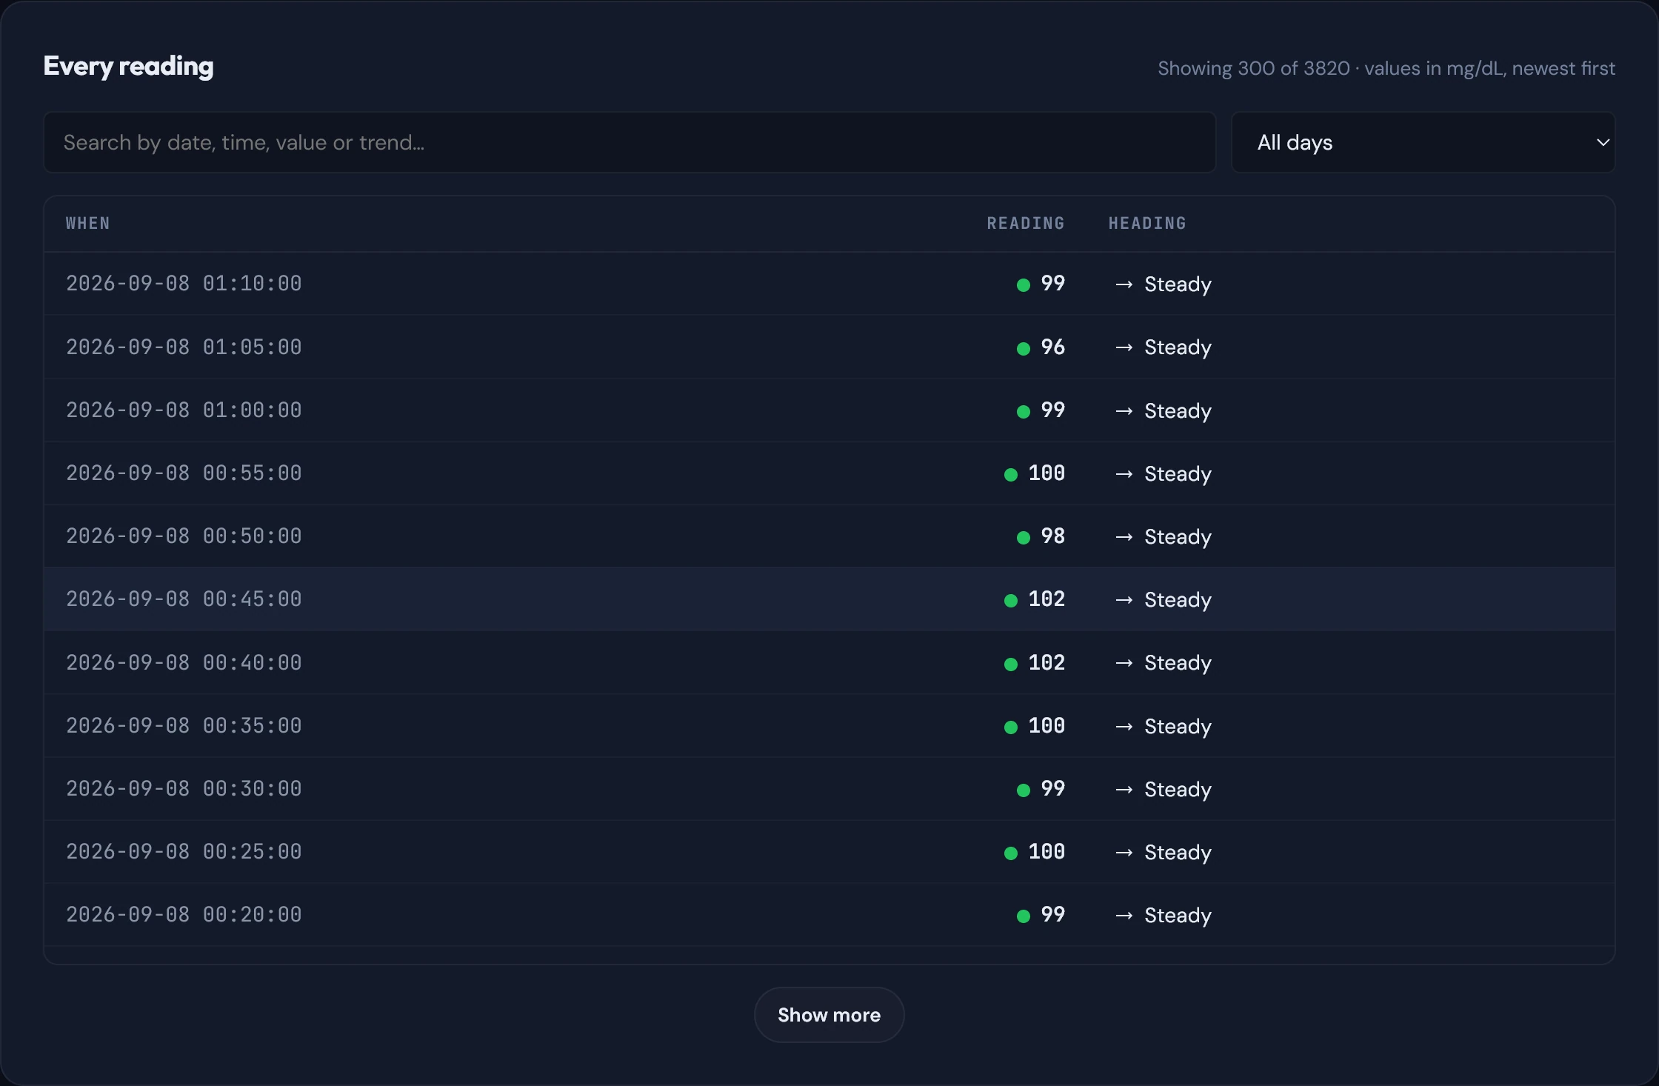The width and height of the screenshot is (1659, 1086).
Task: Click the reading value 98
Action: (1052, 536)
